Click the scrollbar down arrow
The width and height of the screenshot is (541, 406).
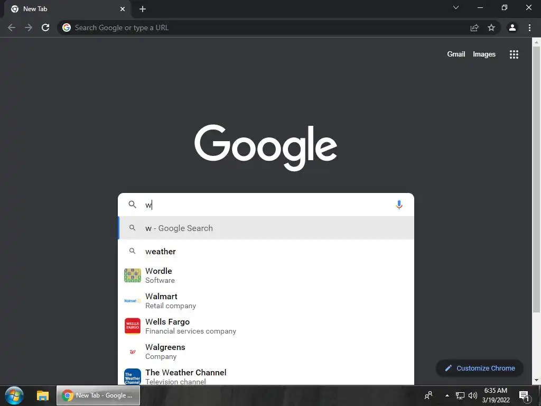[536, 380]
